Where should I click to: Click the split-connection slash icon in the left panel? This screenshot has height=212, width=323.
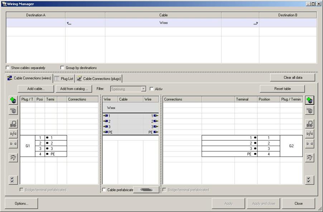(13, 134)
